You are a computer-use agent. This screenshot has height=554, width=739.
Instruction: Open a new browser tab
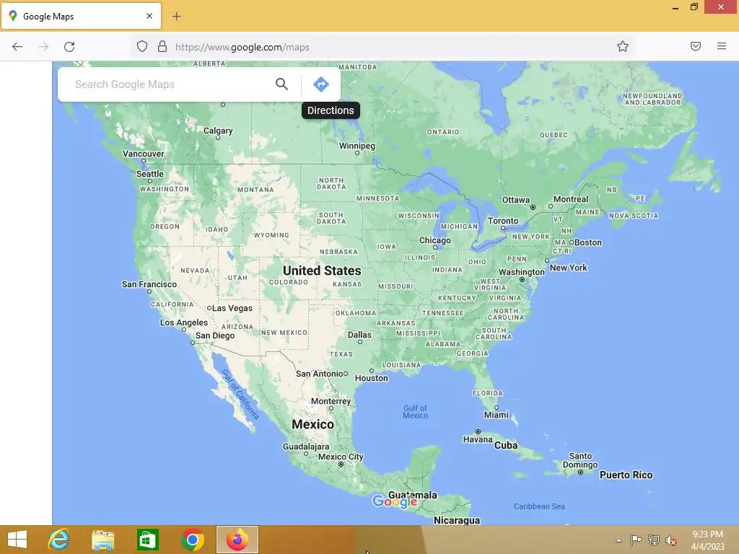click(176, 17)
